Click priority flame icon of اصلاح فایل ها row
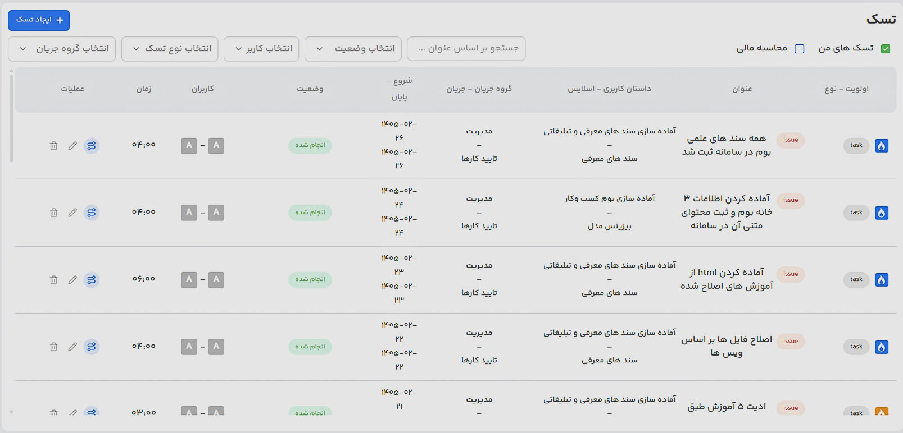Viewport: 903px width, 433px height. (882, 347)
